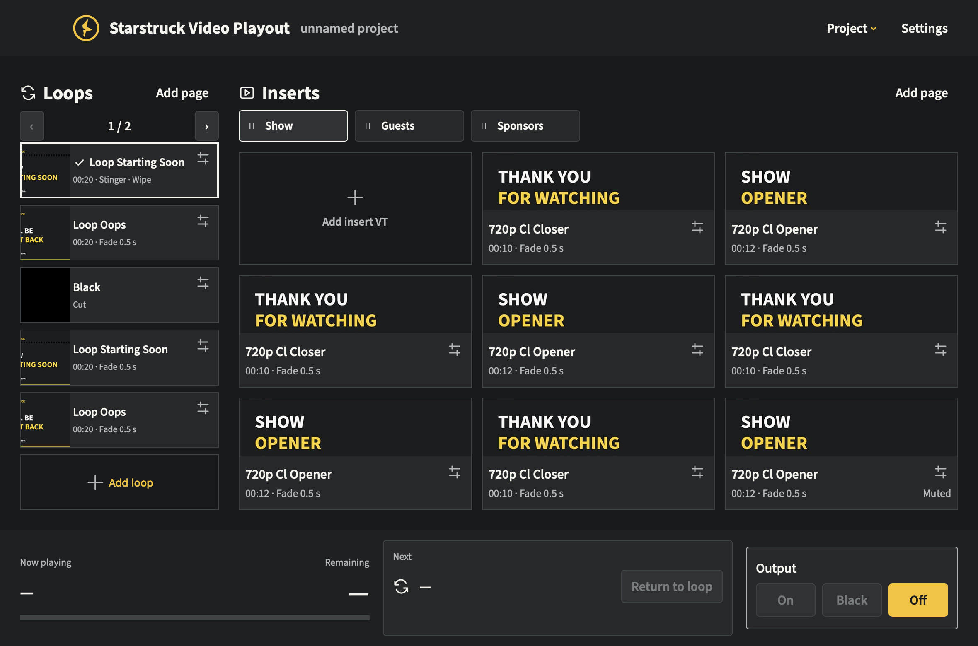This screenshot has width=978, height=646.
Task: Click the Now playing progress bar
Action: point(195,617)
